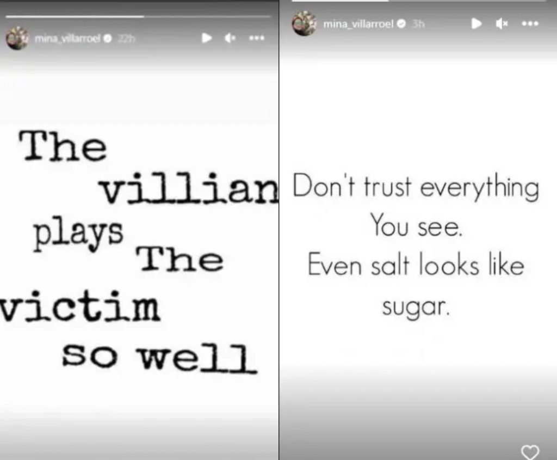Play the left story with play icon

207,38
